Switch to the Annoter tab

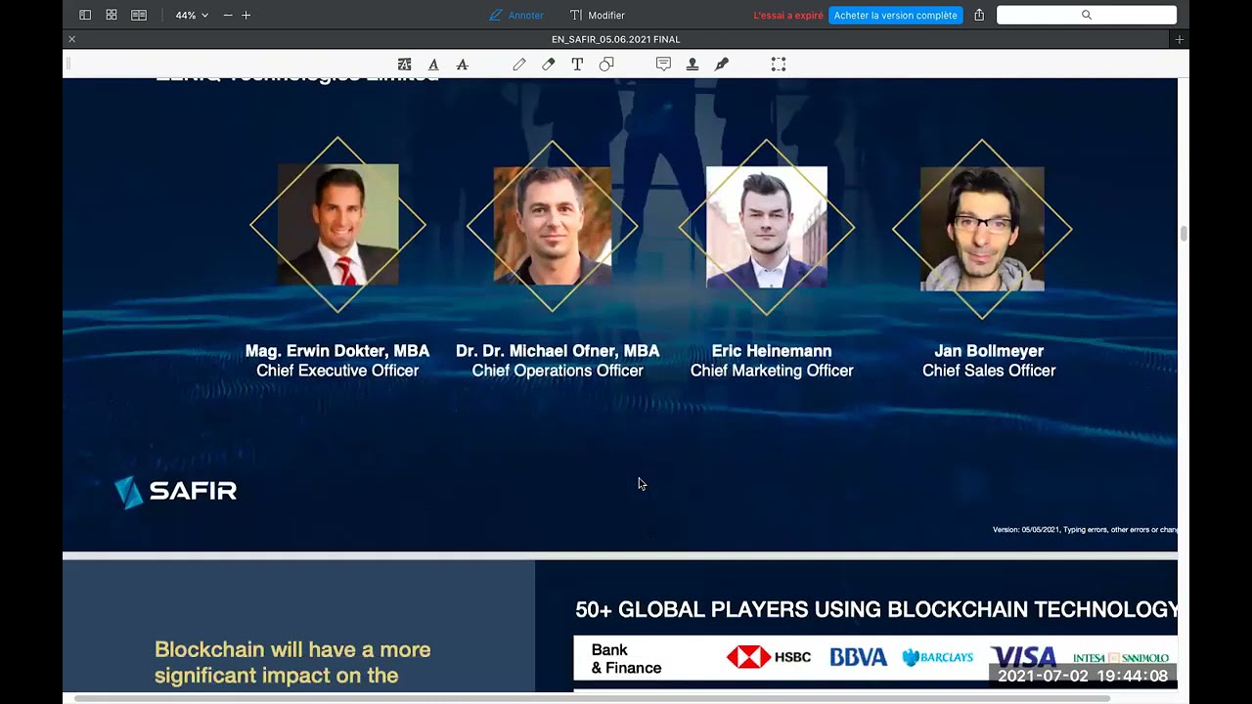pos(516,16)
